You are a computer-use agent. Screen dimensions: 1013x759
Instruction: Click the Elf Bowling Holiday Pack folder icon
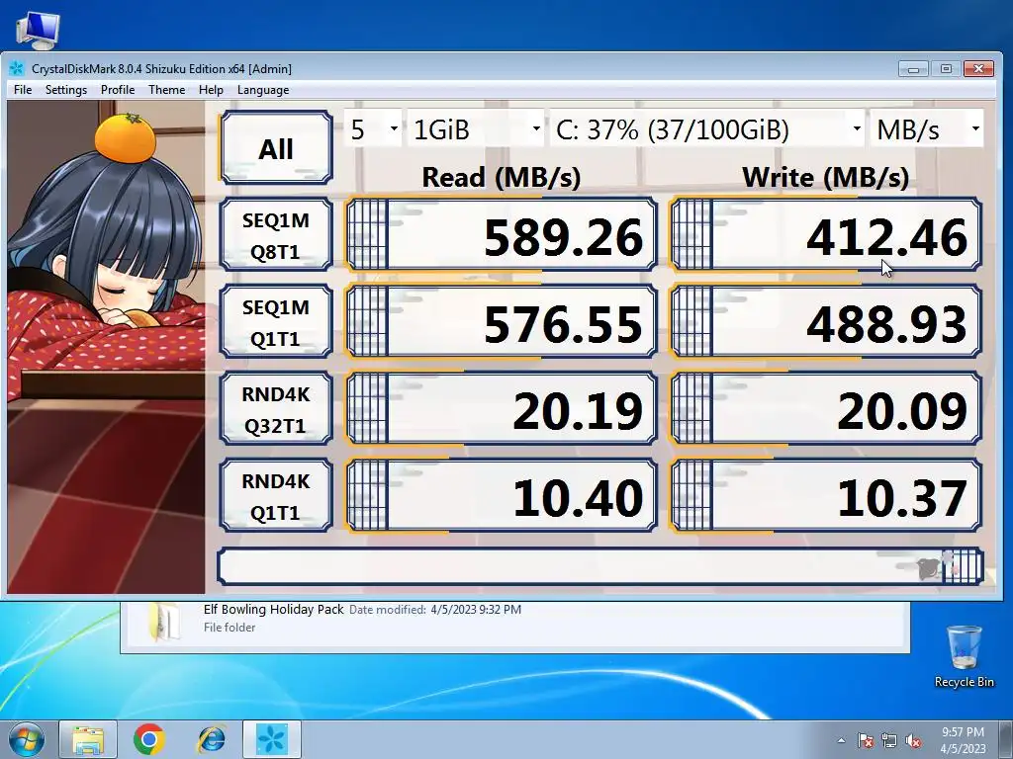pos(165,623)
